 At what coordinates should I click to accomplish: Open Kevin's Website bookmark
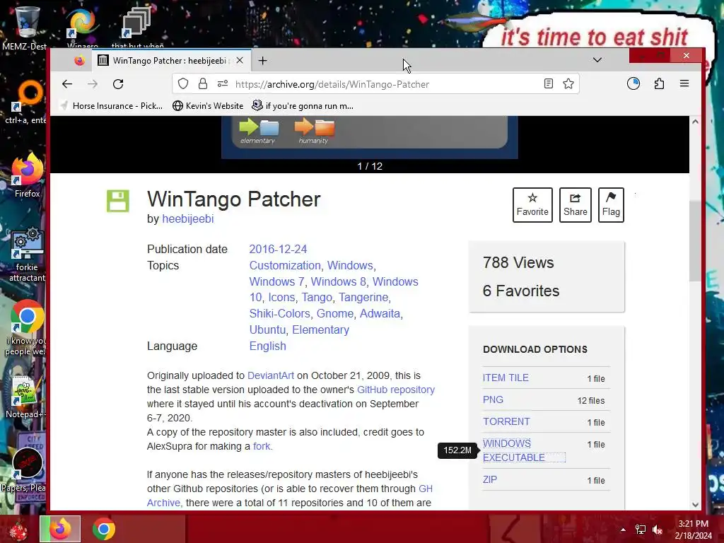point(208,106)
